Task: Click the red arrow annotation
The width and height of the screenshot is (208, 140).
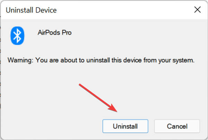Action: click(99, 97)
